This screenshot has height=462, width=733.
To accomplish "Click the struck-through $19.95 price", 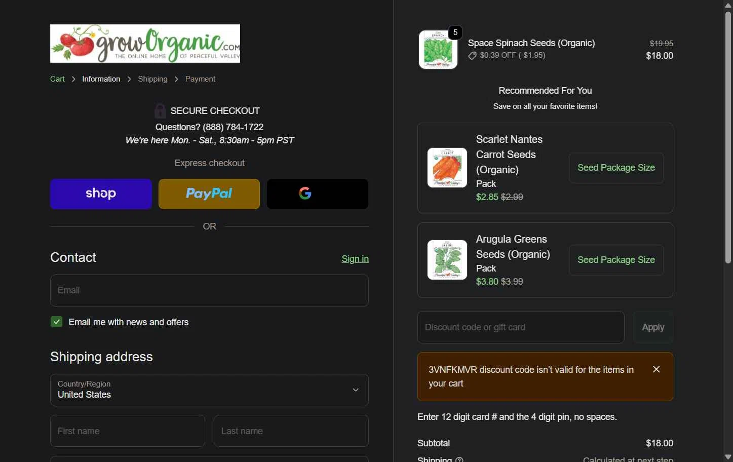I will 661,44.
